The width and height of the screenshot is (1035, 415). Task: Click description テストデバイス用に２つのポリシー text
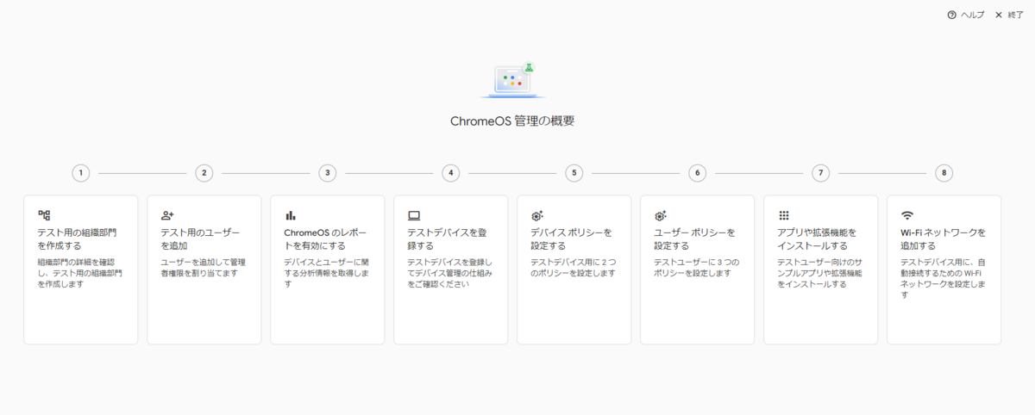tap(573, 267)
